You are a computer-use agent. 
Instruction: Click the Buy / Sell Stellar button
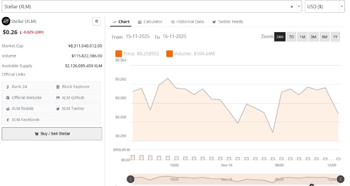(x=52, y=134)
